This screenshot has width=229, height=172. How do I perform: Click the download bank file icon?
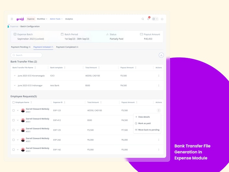coord(161,55)
